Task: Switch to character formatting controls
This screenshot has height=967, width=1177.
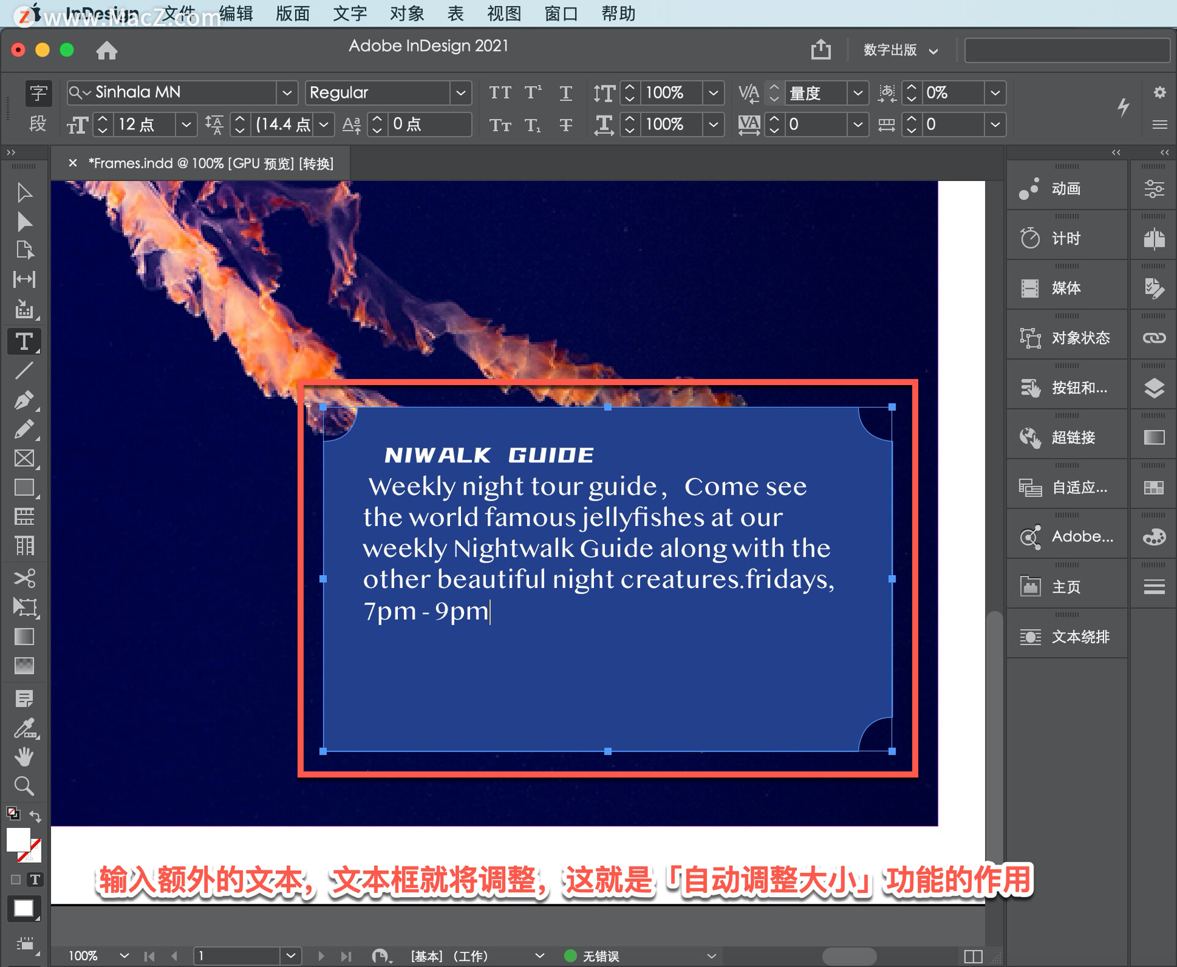Action: pos(38,93)
